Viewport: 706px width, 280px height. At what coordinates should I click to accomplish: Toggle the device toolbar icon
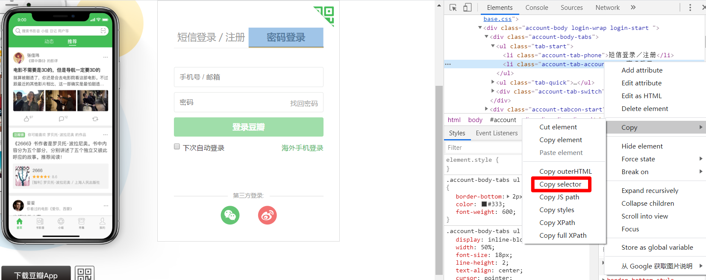(468, 8)
